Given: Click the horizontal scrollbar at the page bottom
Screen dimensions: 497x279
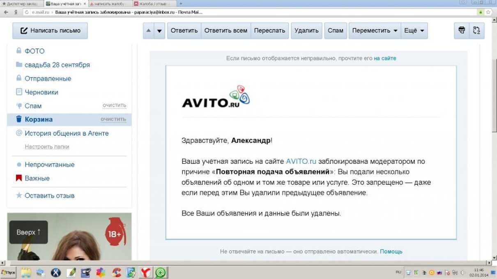Looking at the screenshot, I should coord(246,263).
